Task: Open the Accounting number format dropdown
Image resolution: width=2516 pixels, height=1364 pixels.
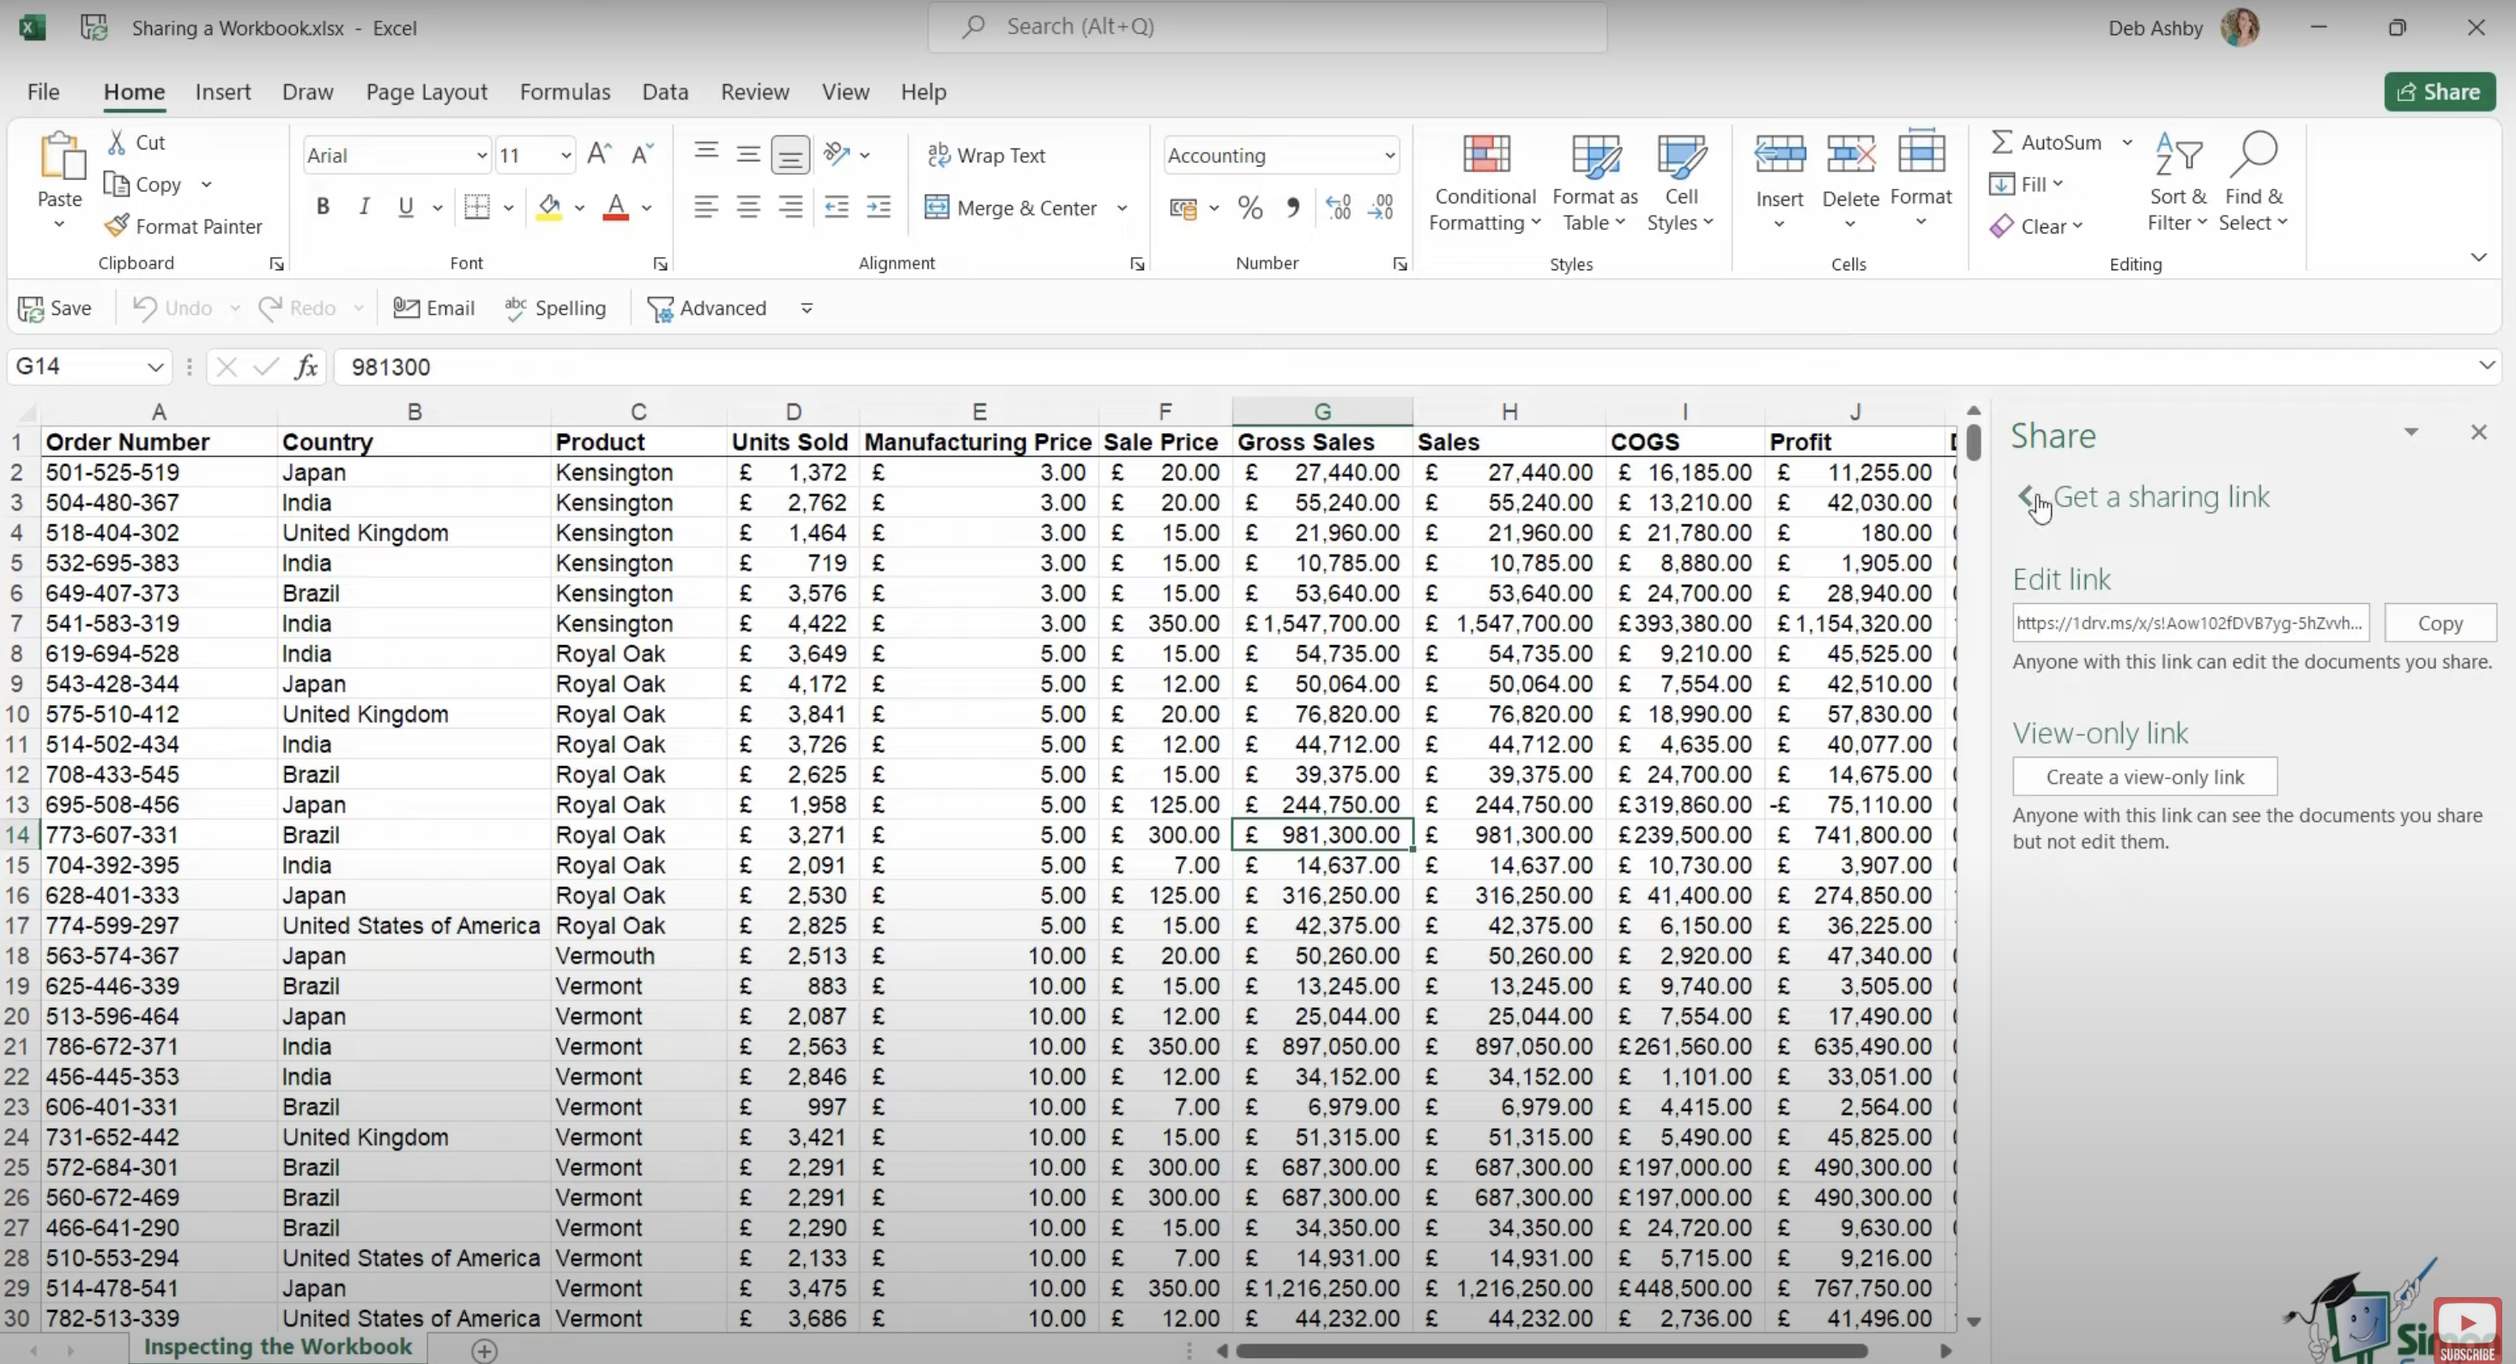Action: [x=1389, y=156]
